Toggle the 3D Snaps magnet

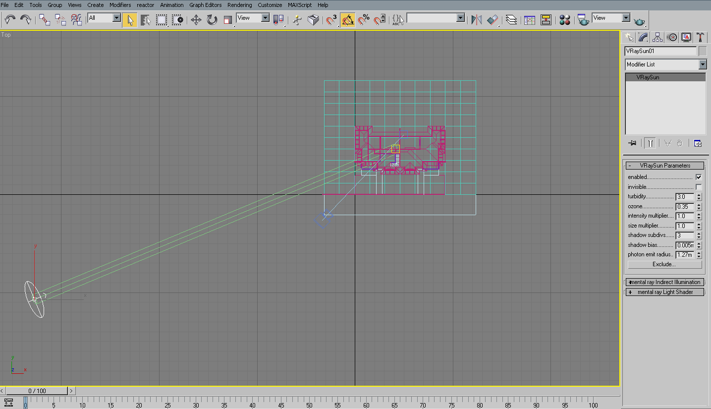click(331, 19)
